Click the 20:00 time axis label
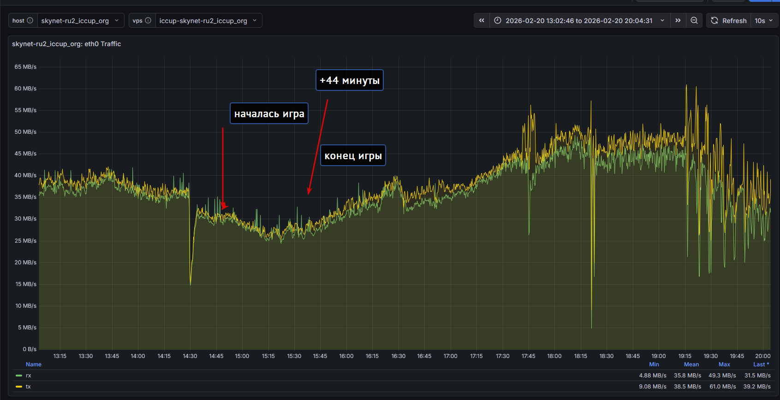 click(763, 356)
